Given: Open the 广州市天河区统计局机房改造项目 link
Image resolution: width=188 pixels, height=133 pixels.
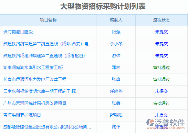Looking at the screenshot, I should (x=35, y=103).
